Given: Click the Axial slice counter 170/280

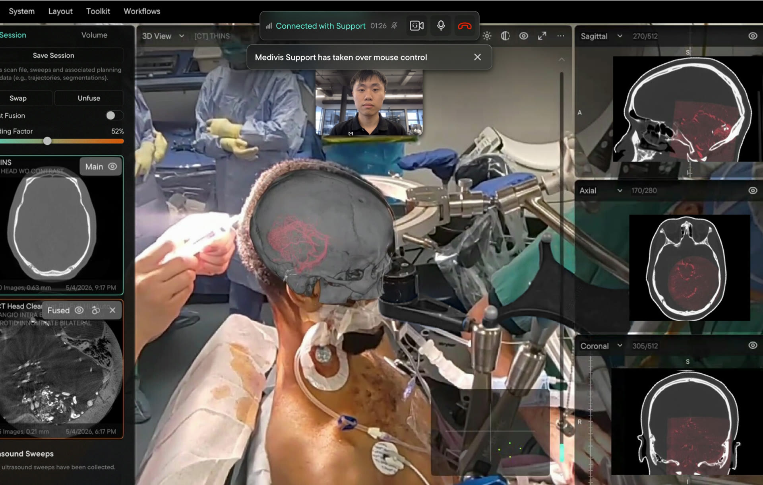Looking at the screenshot, I should click(x=644, y=190).
